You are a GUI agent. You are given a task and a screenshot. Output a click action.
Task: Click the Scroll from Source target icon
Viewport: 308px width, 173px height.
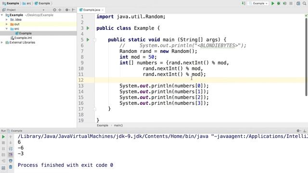54,10
